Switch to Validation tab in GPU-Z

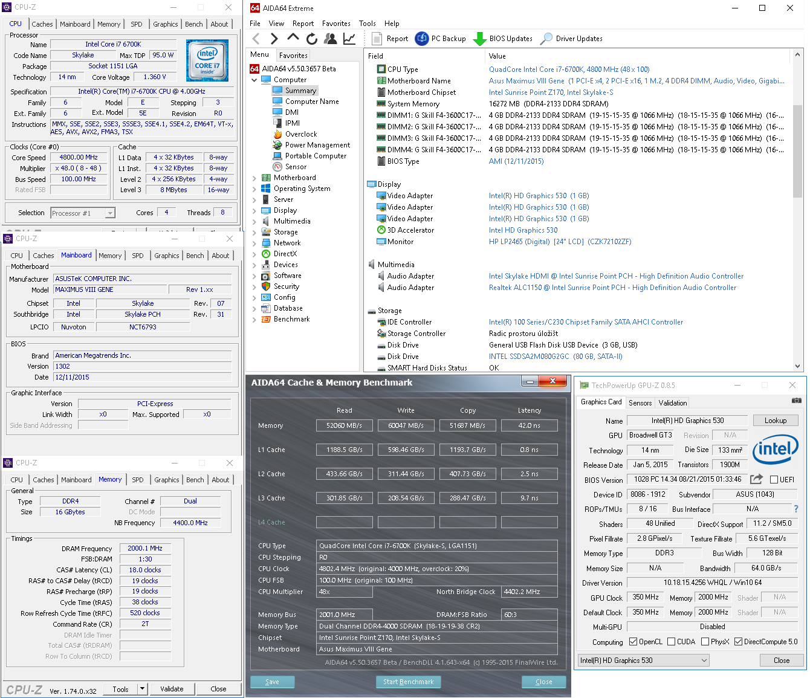[673, 403]
